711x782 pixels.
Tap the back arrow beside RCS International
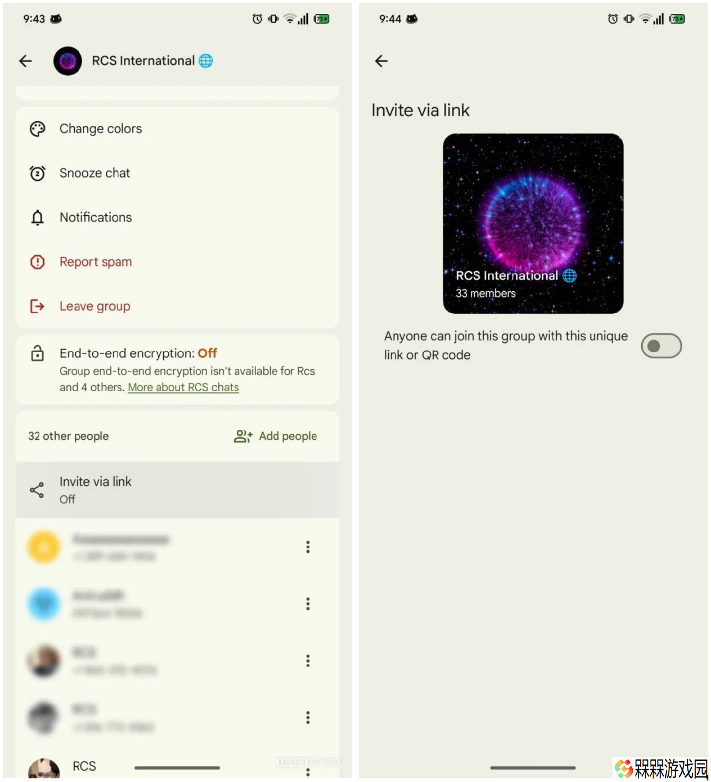click(x=25, y=61)
